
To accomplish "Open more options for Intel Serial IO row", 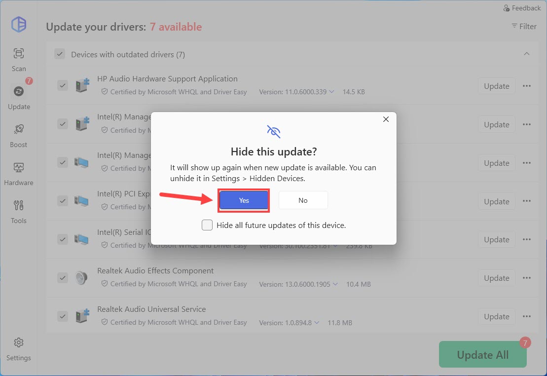I will pyautogui.click(x=526, y=239).
